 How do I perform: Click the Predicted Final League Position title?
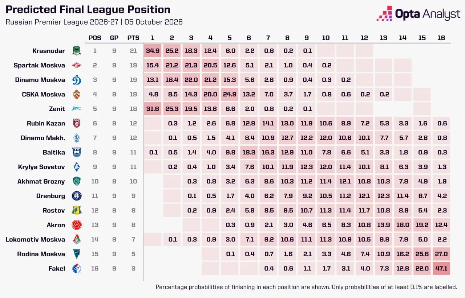tap(88, 10)
